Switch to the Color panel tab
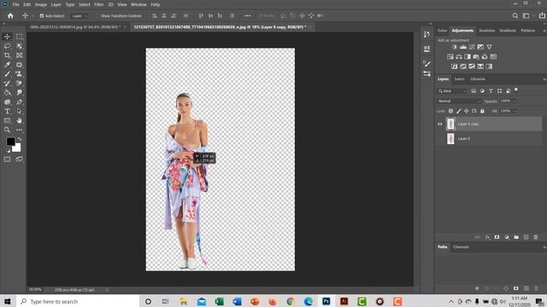 tap(443, 31)
